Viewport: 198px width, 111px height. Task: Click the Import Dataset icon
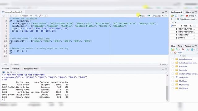181,16
